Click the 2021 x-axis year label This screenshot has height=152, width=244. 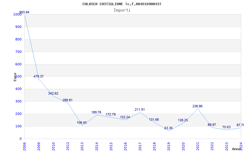click(x=198, y=146)
